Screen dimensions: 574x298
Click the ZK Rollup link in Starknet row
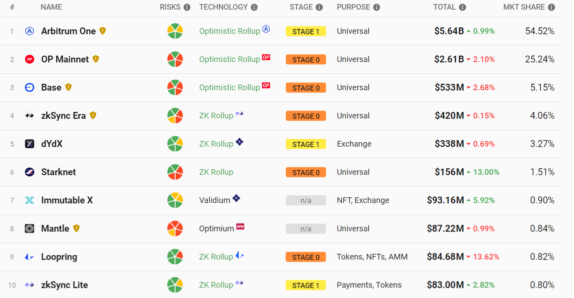click(x=216, y=172)
